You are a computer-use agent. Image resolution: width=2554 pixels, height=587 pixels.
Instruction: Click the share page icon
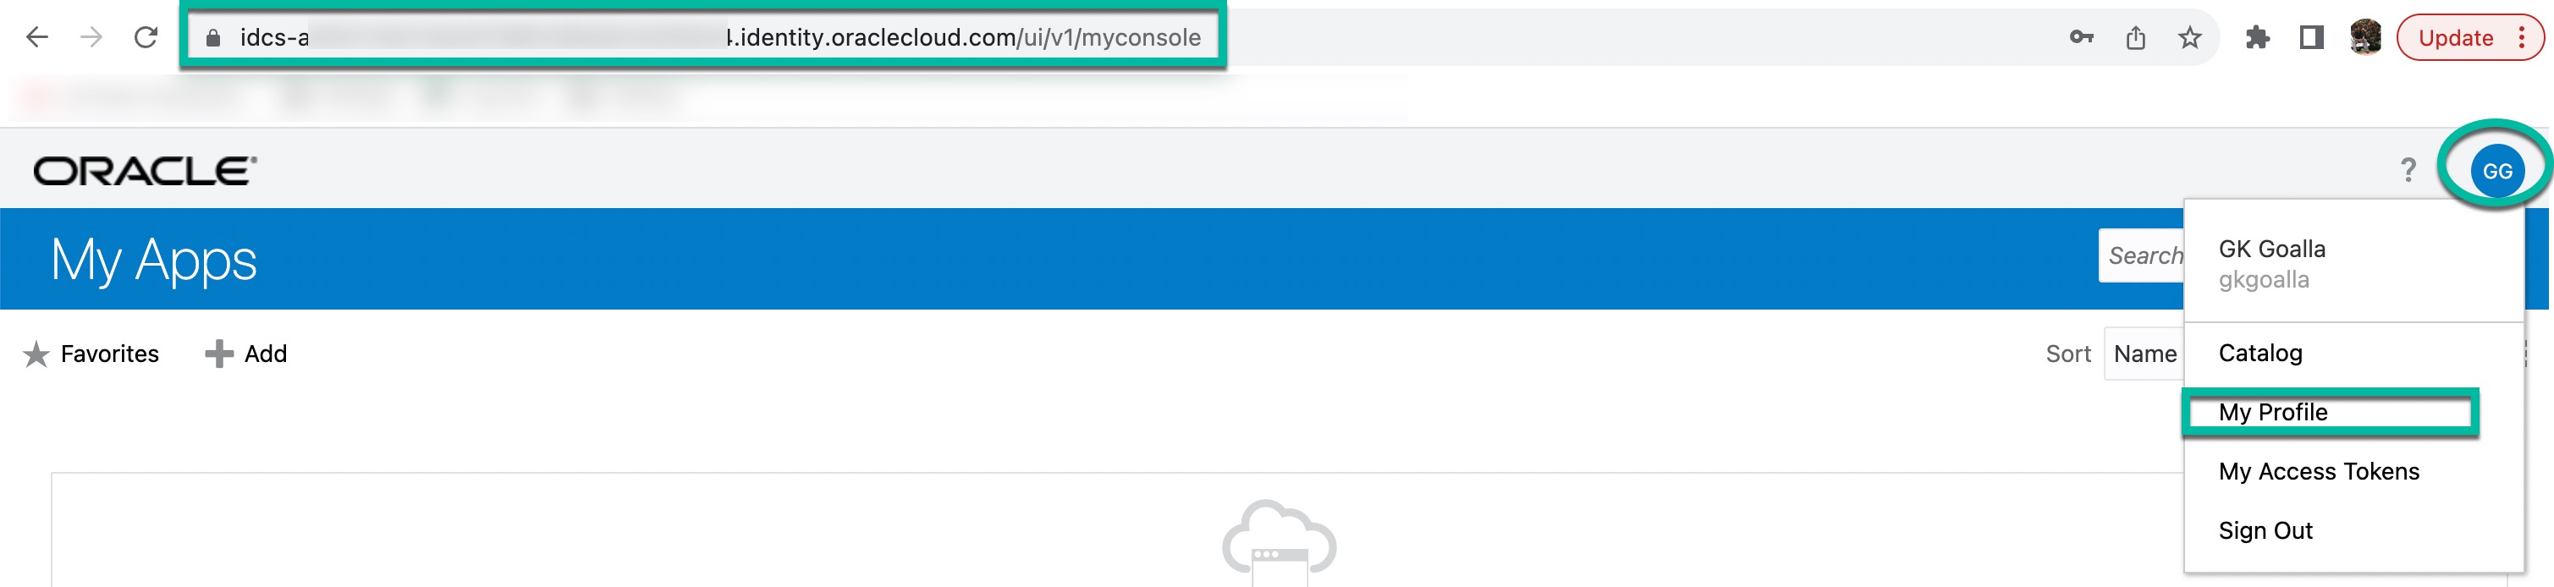[x=2136, y=38]
